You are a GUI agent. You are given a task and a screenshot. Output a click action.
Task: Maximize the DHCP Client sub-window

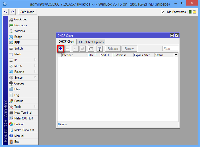pyautogui.click(x=172, y=35)
